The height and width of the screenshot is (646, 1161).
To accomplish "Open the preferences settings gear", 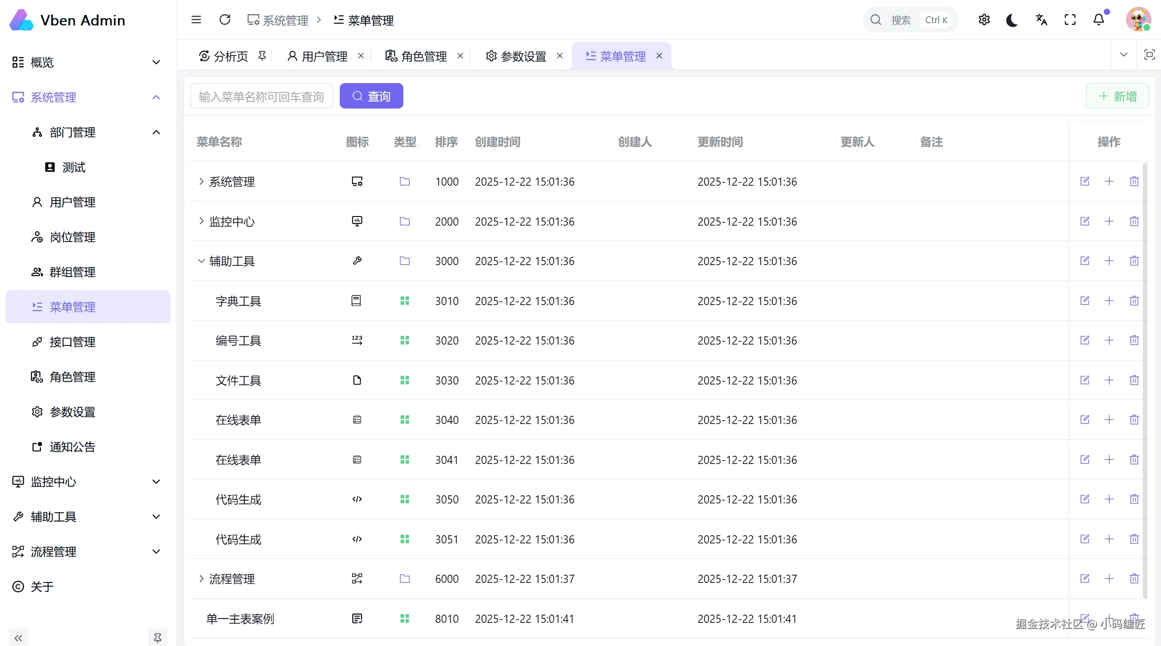I will [984, 20].
